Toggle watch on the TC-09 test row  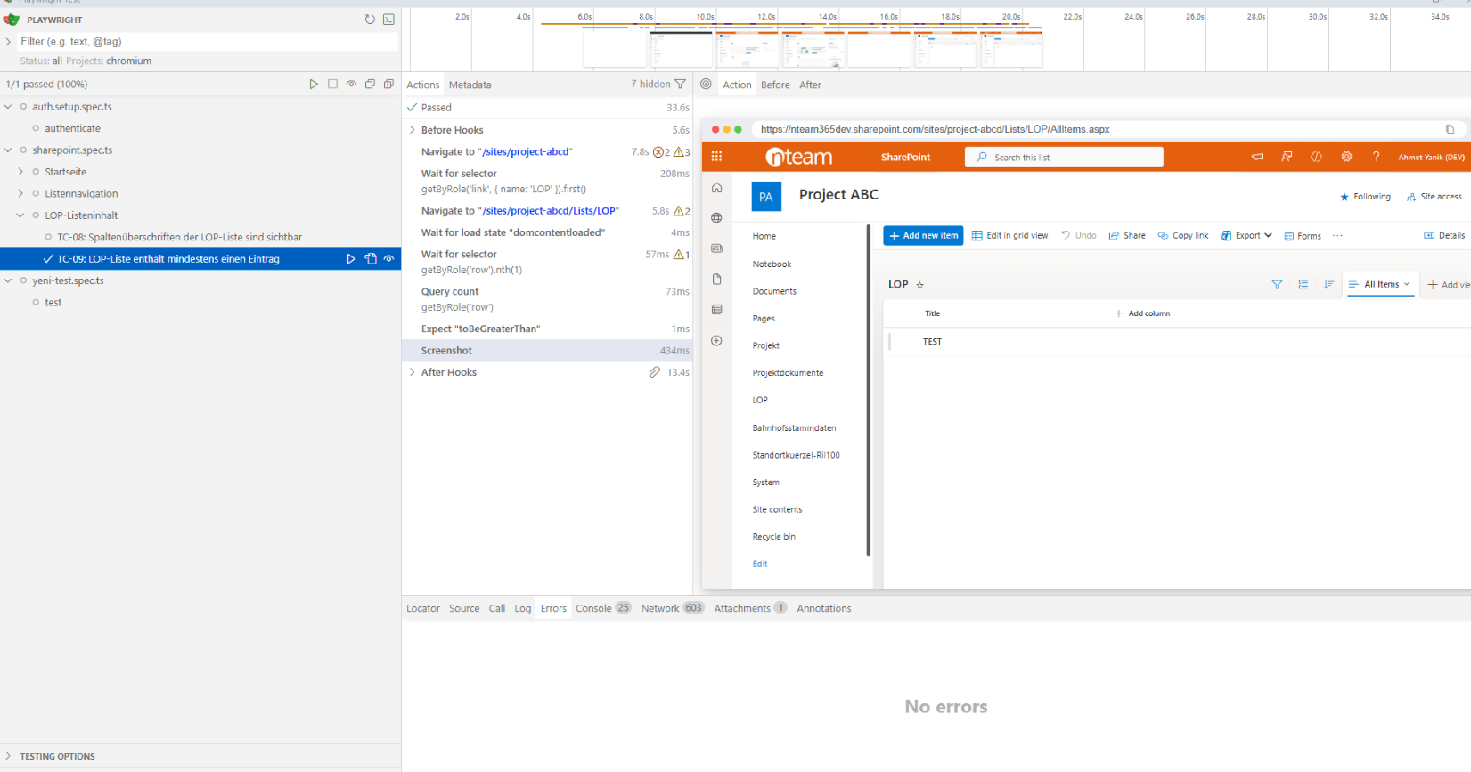388,259
